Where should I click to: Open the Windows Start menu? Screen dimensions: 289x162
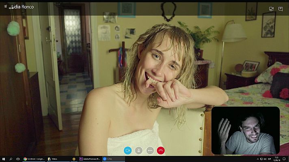(3, 159)
